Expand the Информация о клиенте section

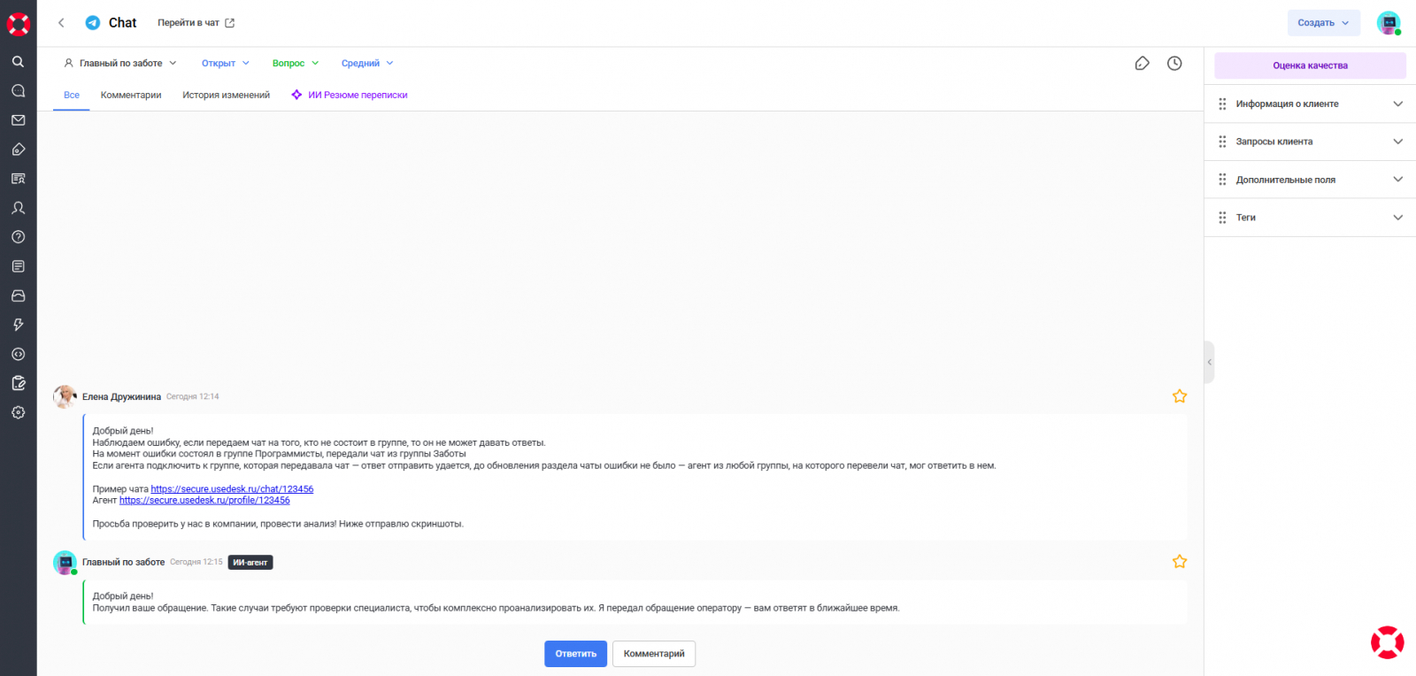click(1310, 104)
